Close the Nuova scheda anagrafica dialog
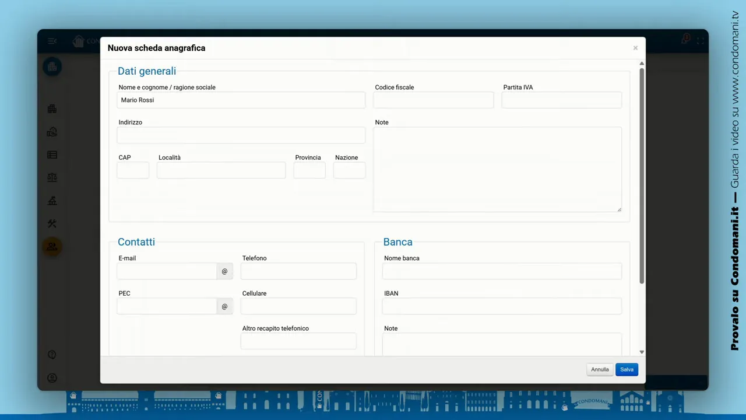The image size is (746, 420). (x=635, y=48)
